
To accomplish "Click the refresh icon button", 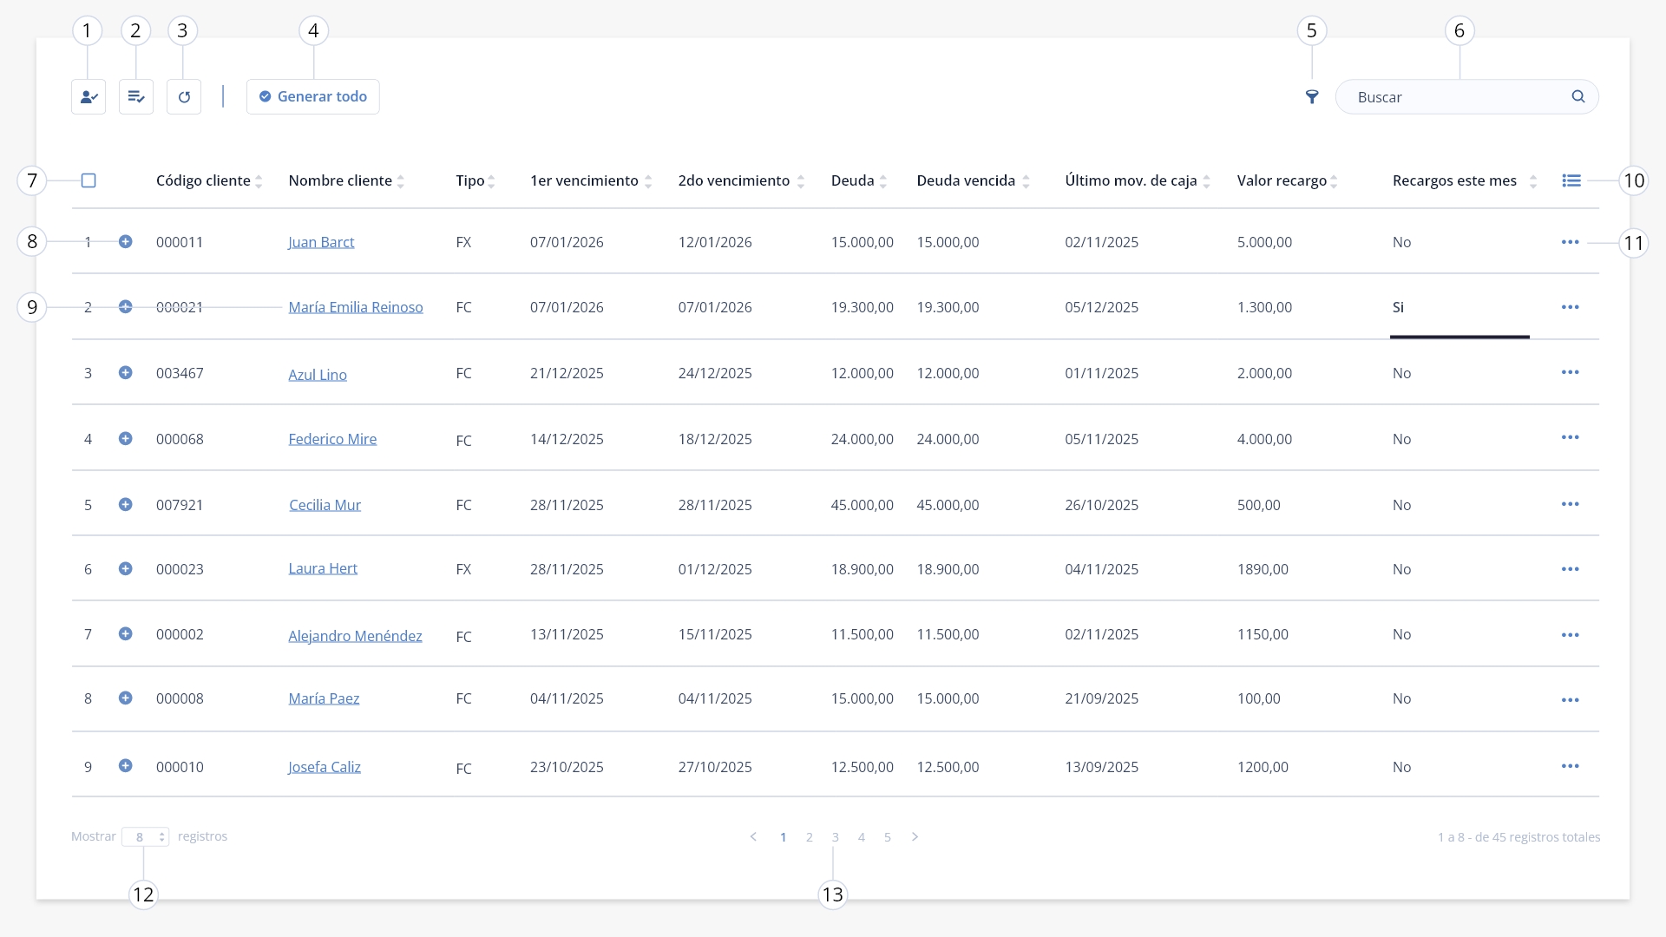I will 184,97.
